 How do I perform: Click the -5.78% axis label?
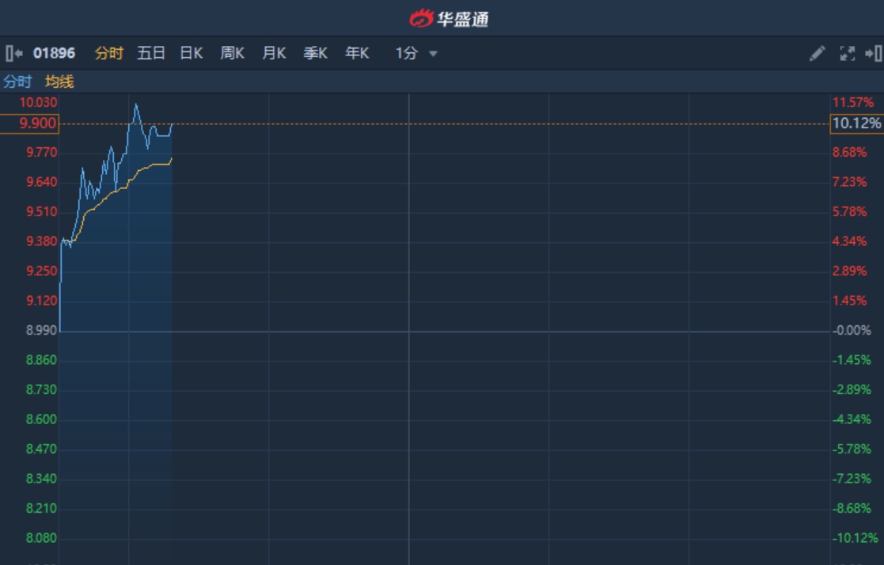[852, 449]
